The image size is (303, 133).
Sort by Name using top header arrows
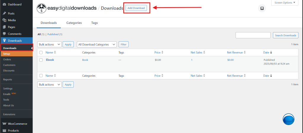pyautogui.click(x=55, y=52)
